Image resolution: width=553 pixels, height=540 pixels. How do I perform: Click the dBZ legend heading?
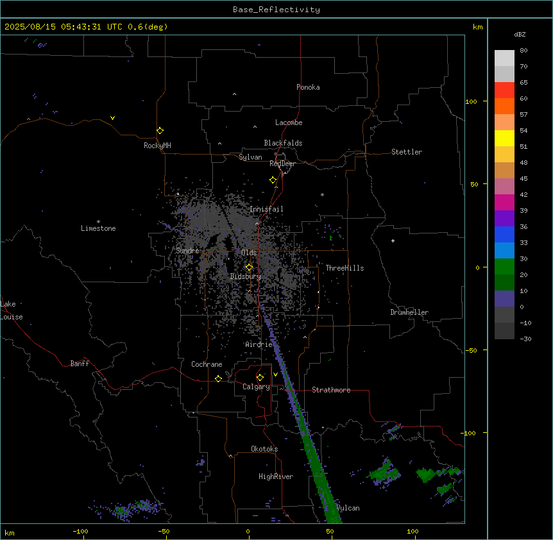pyautogui.click(x=520, y=34)
